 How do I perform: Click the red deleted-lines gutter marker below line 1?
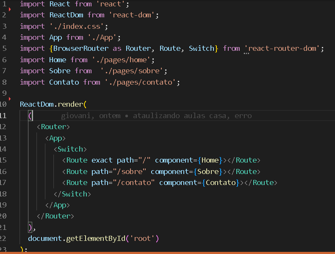tap(10, 9)
